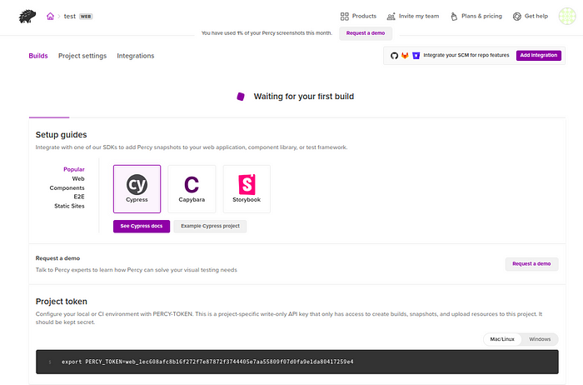Select the Capybara SDK card

(192, 189)
